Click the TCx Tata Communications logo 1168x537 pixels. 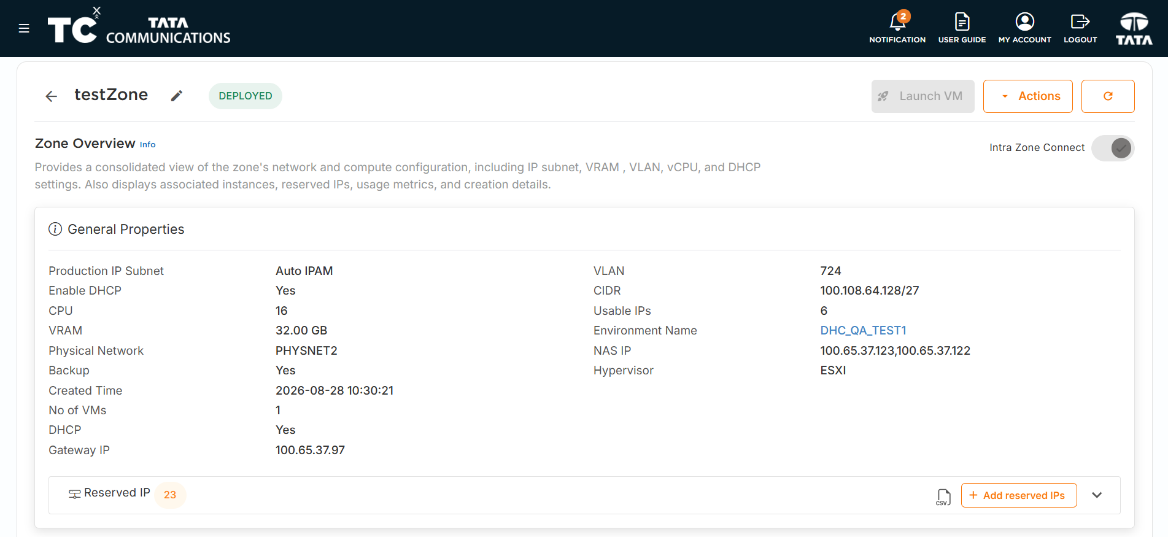click(x=139, y=26)
